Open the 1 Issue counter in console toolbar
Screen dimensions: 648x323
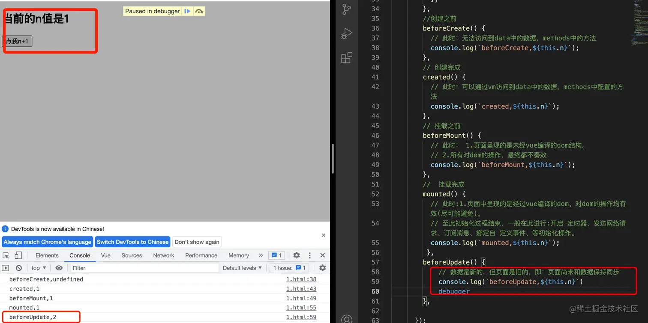tap(289, 268)
